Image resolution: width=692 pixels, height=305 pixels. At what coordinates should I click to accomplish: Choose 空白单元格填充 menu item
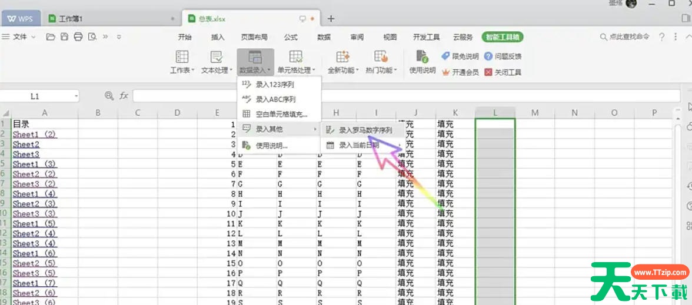pos(281,114)
